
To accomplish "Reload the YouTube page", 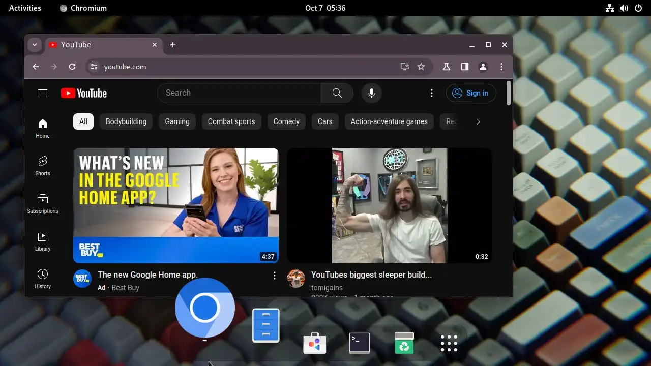I will (72, 67).
